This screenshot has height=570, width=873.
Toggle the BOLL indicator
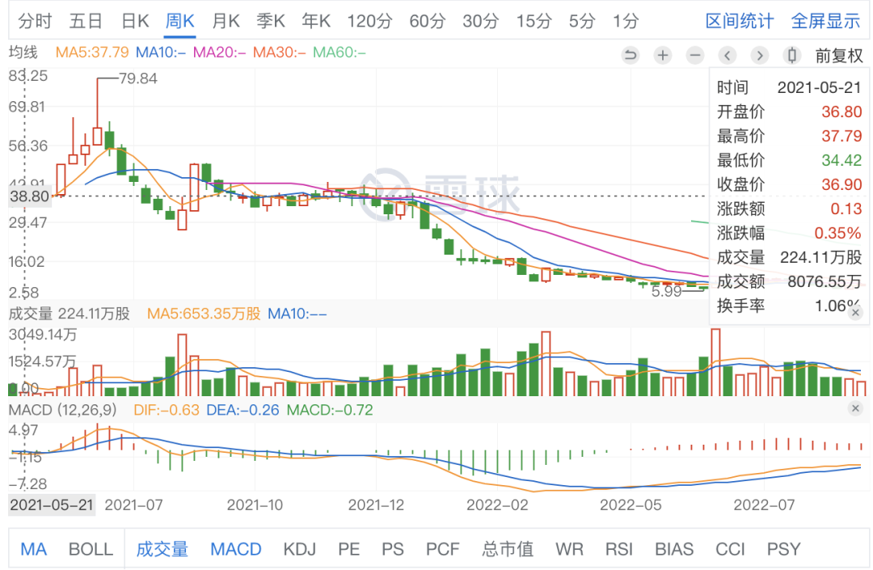tap(91, 550)
